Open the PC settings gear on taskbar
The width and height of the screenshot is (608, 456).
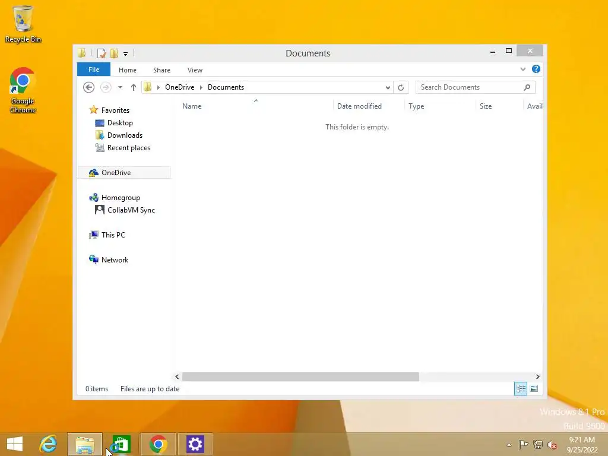tap(195, 444)
